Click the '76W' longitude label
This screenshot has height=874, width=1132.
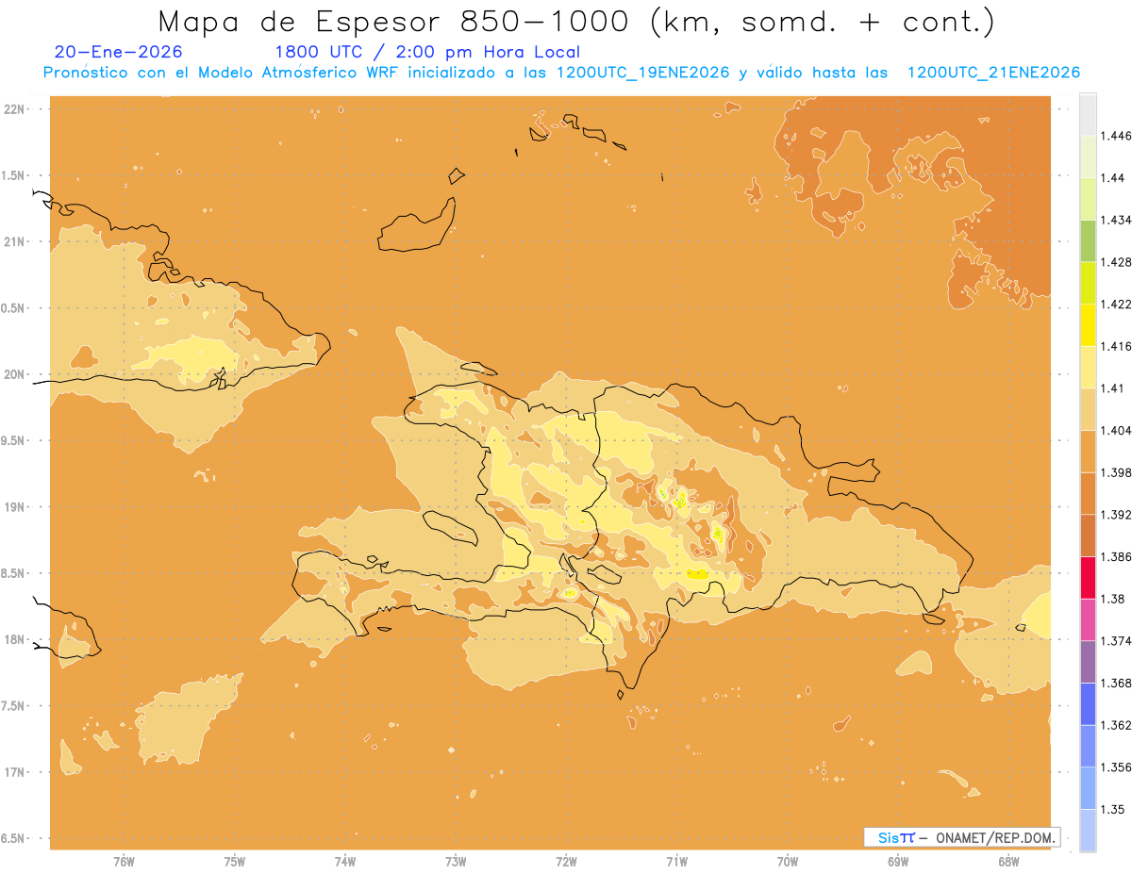[124, 861]
